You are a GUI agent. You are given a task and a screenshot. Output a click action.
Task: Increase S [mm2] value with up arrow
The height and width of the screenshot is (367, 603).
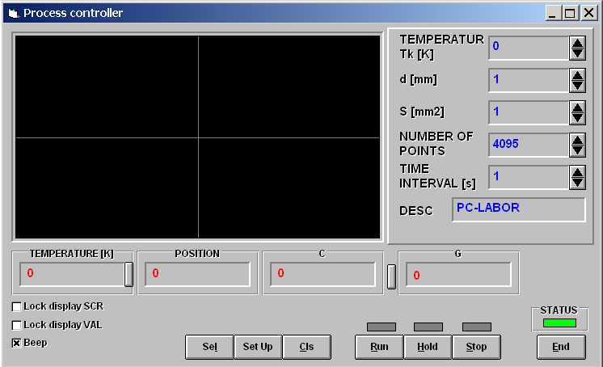coord(577,107)
